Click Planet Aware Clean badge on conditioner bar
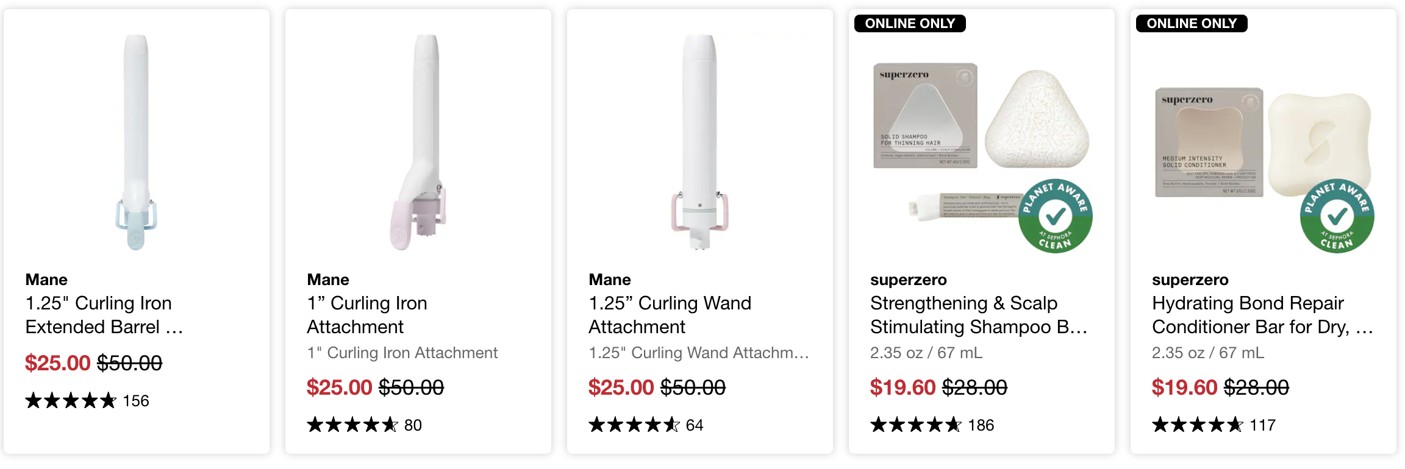The image size is (1405, 469). [1337, 216]
